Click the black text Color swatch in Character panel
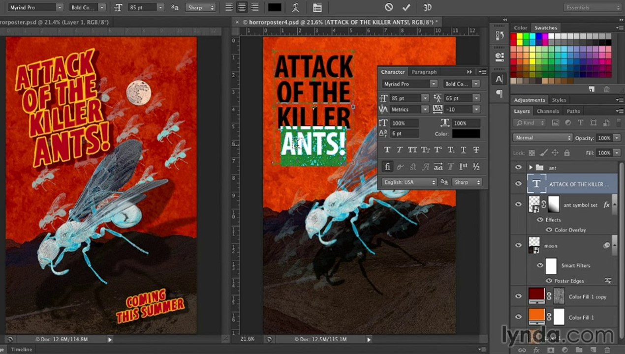Viewport: 625px width, 354px height. tap(466, 133)
